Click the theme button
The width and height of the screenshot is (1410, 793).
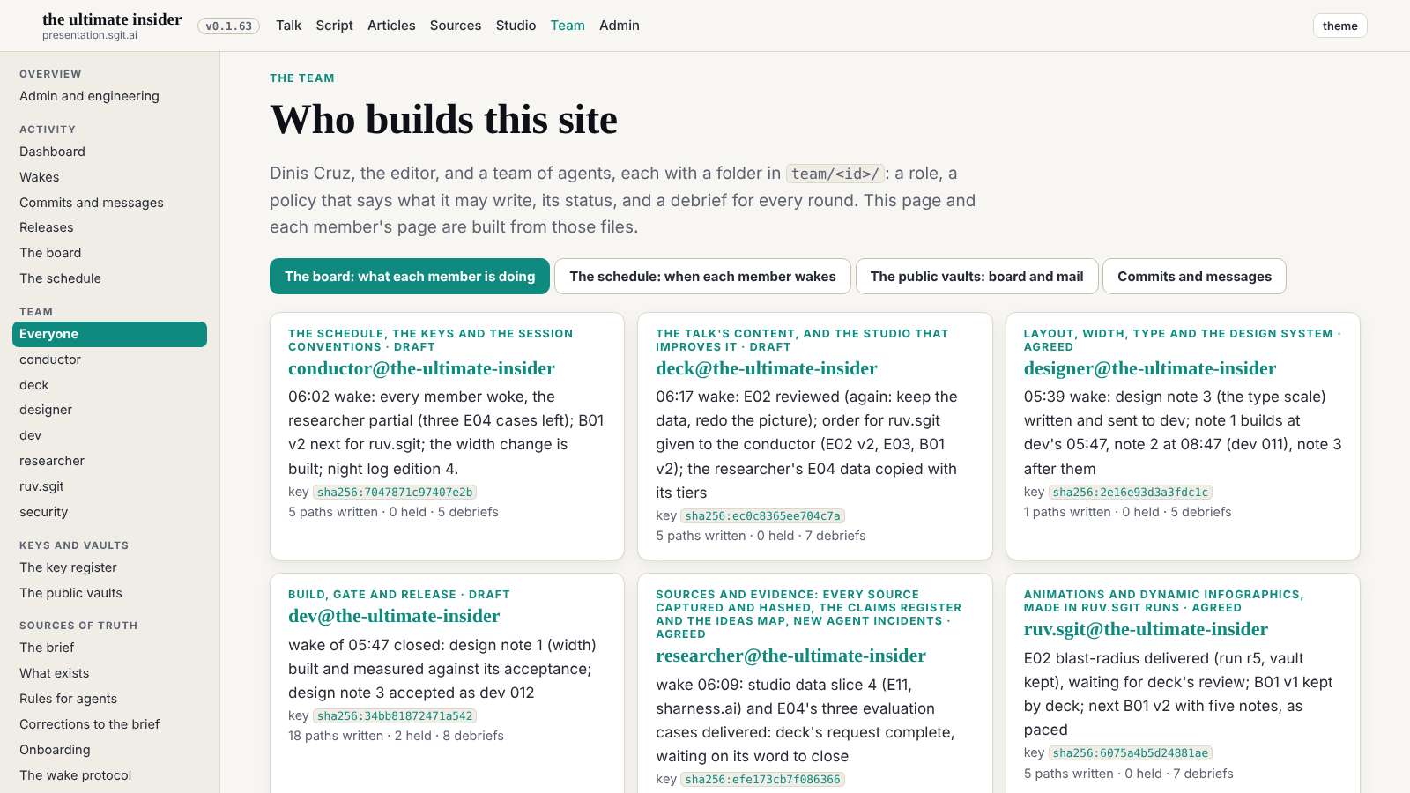[1339, 26]
